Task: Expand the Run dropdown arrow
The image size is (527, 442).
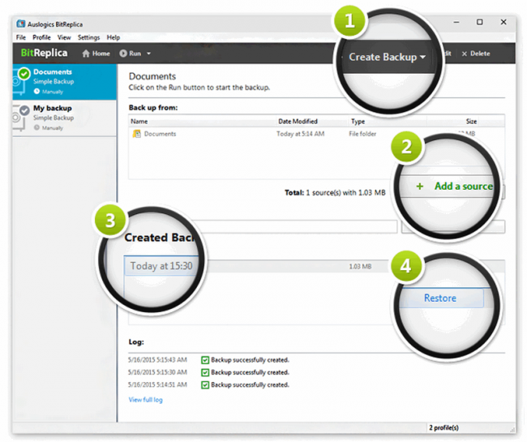Action: click(x=149, y=54)
